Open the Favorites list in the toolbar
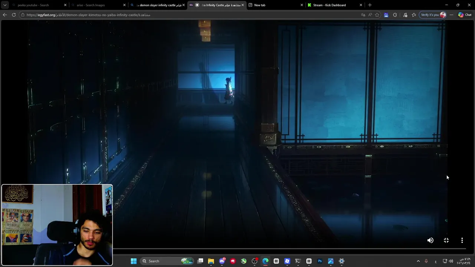Screen dimensions: 475x267 (x=414, y=15)
